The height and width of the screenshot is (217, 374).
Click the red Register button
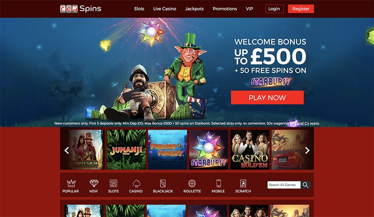[301, 9]
